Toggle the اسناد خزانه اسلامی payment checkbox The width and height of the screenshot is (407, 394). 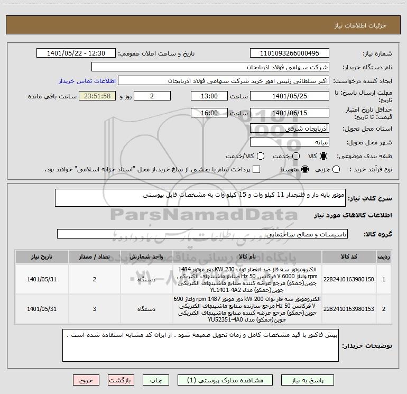point(256,169)
